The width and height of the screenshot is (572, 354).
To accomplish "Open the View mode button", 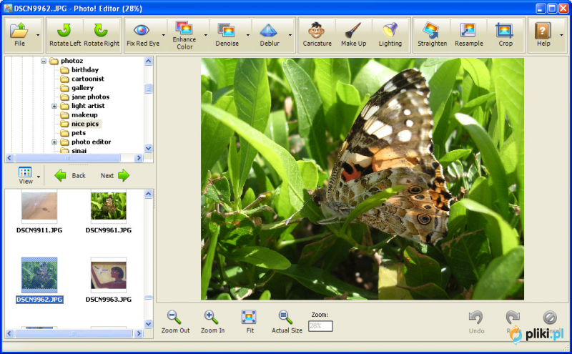I will 26,175.
